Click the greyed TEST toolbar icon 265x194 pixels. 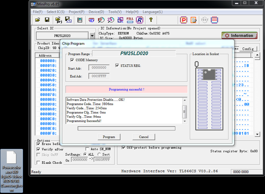click(x=204, y=20)
